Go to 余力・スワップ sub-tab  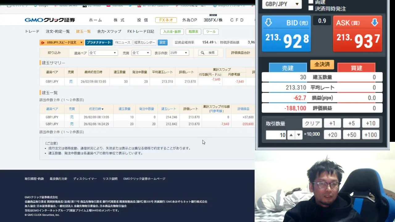pos(109,31)
